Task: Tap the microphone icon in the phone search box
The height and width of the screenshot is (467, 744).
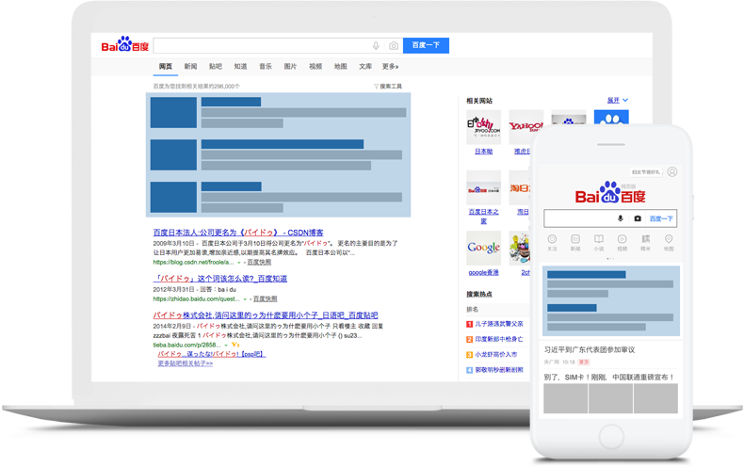Action: (x=621, y=218)
